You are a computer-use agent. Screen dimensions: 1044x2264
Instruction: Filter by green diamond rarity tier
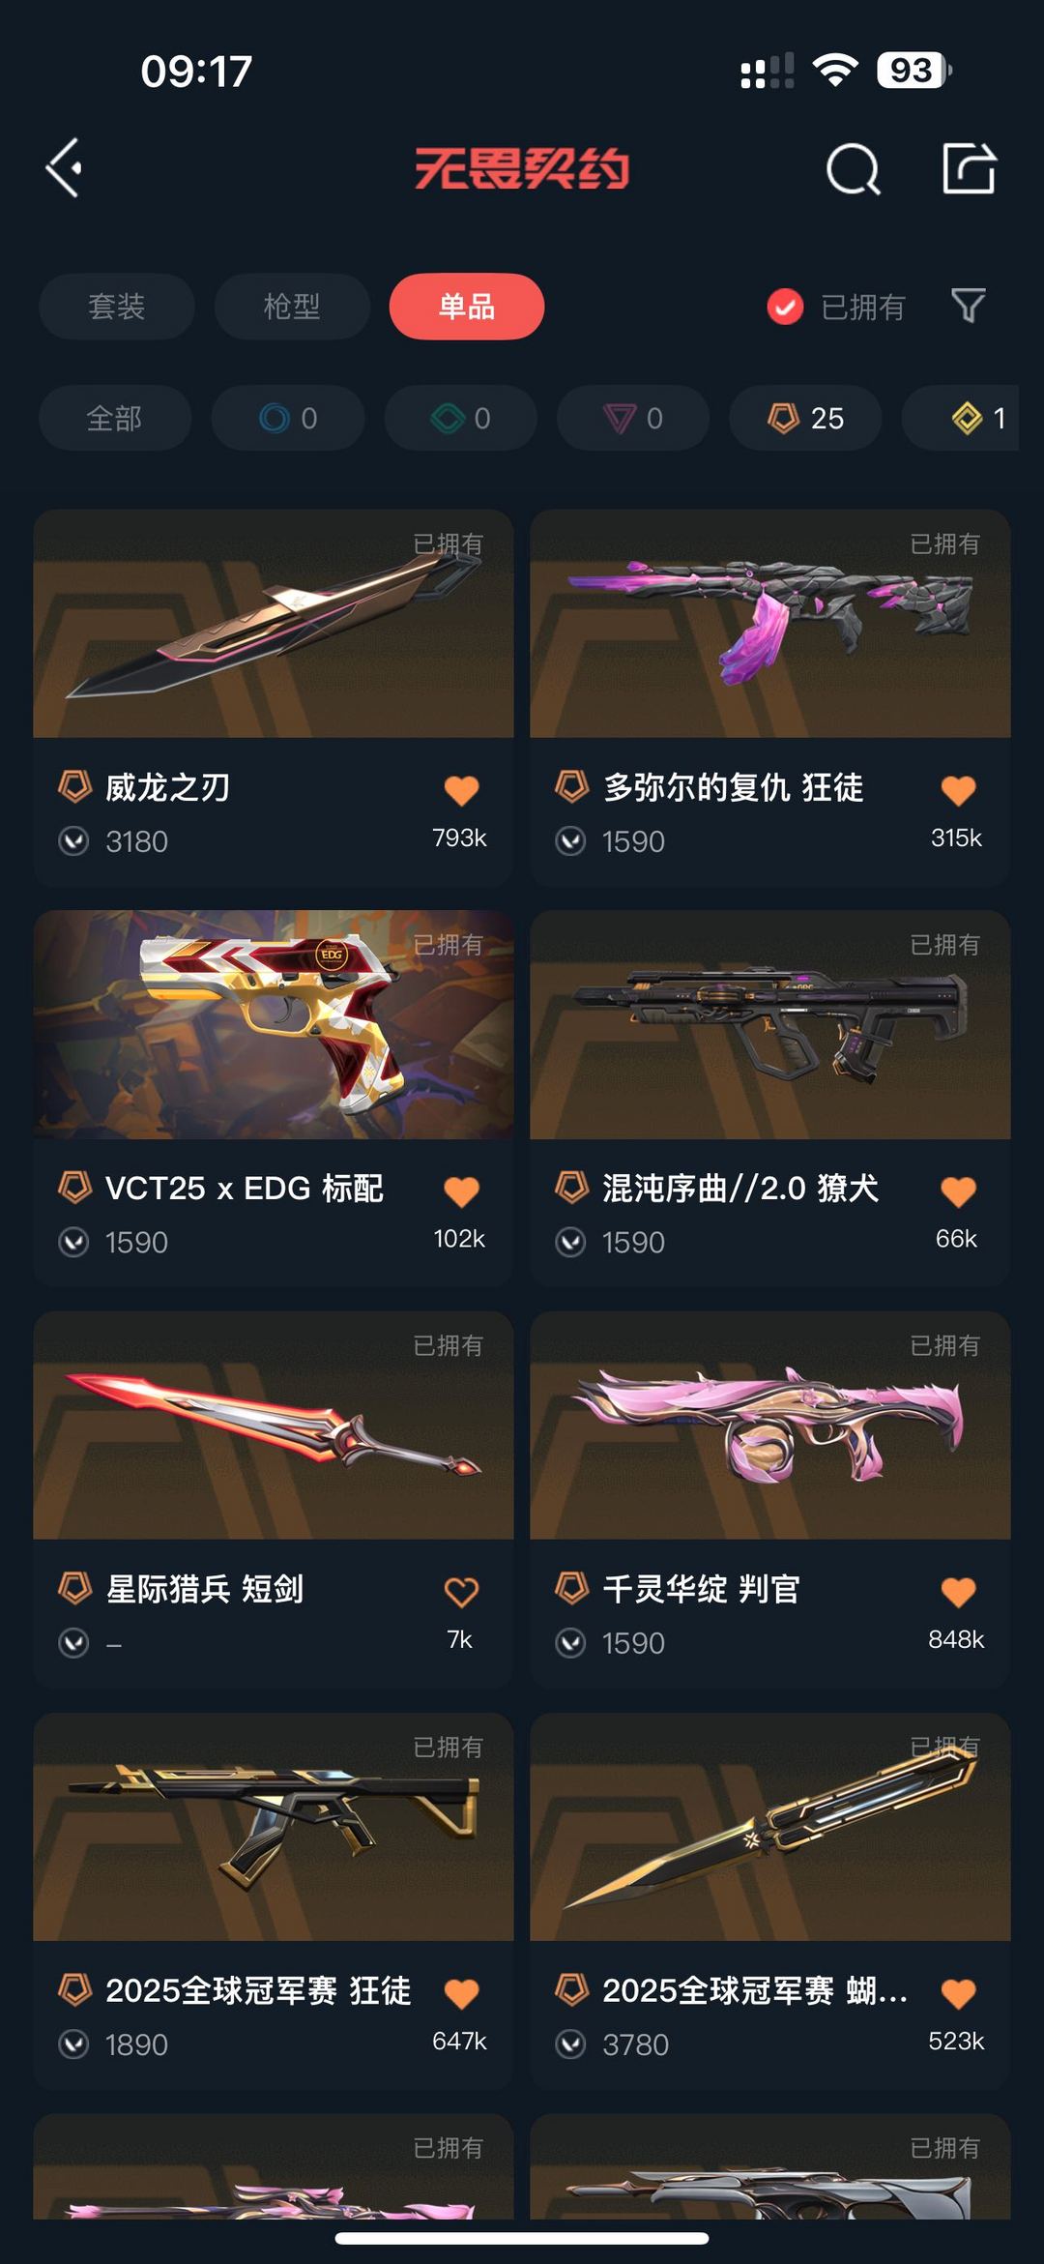pyautogui.click(x=461, y=418)
